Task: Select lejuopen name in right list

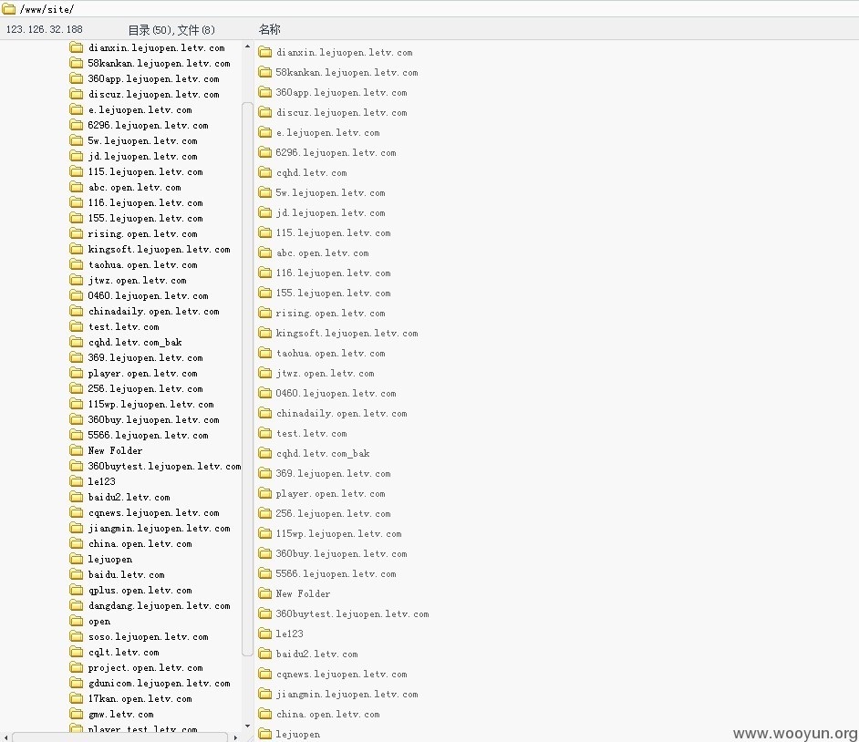Action: (x=298, y=735)
